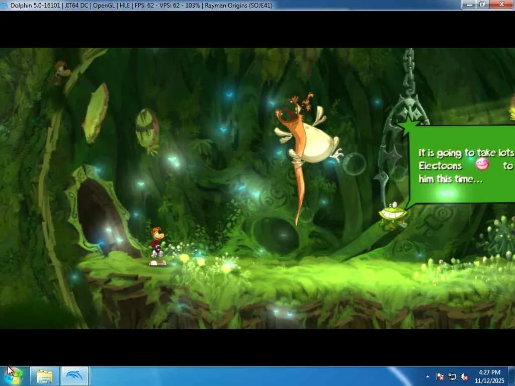This screenshot has width=515, height=386.
Task: Select the Dolphin emulator taskbar icon
Action: pos(75,376)
